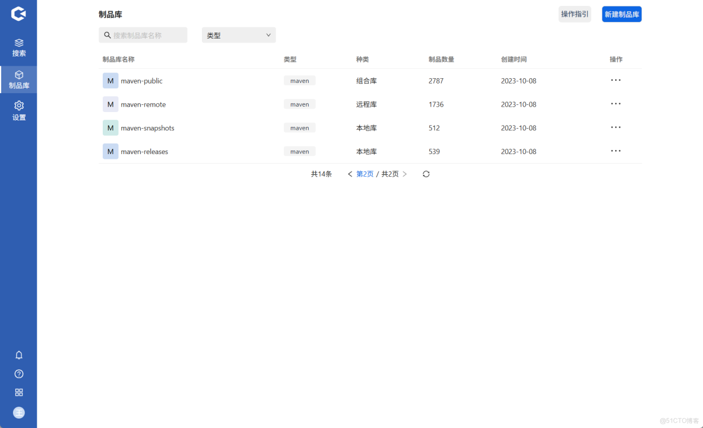Open the 搜索 section in the sidebar
The width and height of the screenshot is (703, 428).
coord(18,46)
